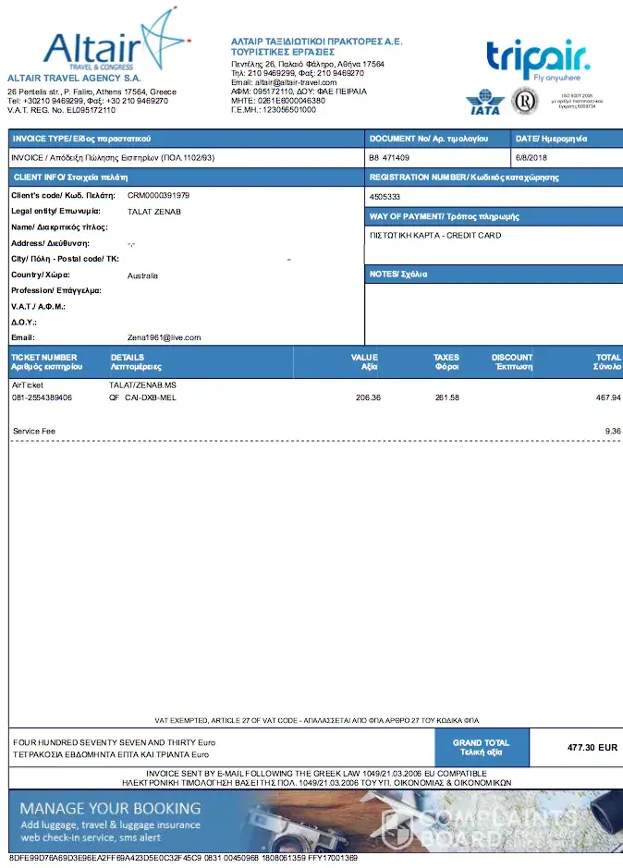Click the CLIENT INFO section header

pos(70,177)
